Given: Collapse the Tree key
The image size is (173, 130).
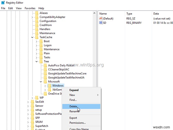Looking at the screenshot, I should point(36,61).
